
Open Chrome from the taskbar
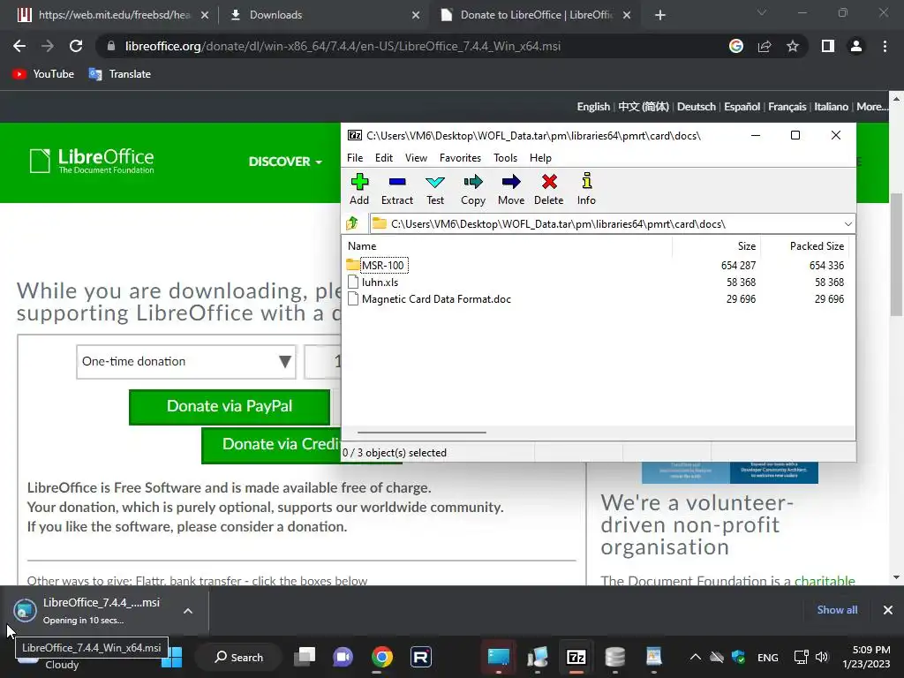point(381,657)
